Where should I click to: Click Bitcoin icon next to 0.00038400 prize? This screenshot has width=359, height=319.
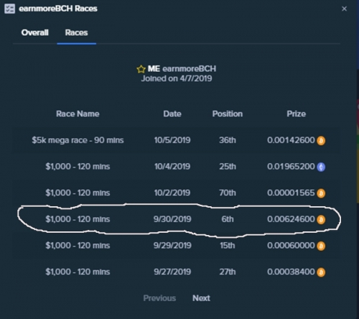[x=321, y=272]
